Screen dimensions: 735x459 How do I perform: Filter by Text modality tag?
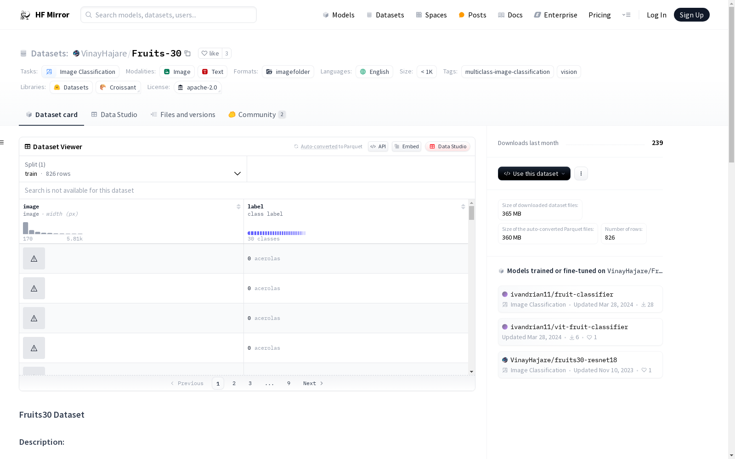click(213, 72)
